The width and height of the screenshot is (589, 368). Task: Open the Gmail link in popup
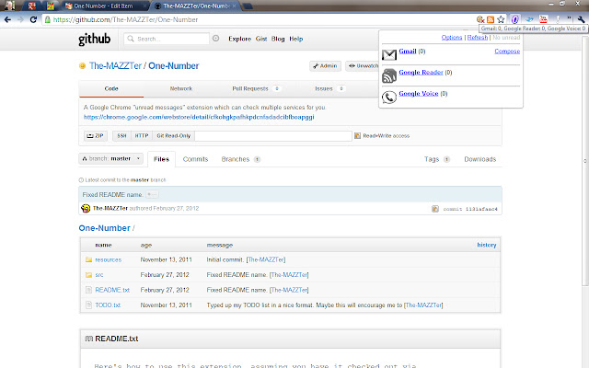pyautogui.click(x=408, y=52)
